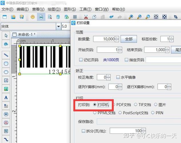Select the PRN radio option
Image resolution: width=181 pixels, height=143 pixels.
point(153,113)
